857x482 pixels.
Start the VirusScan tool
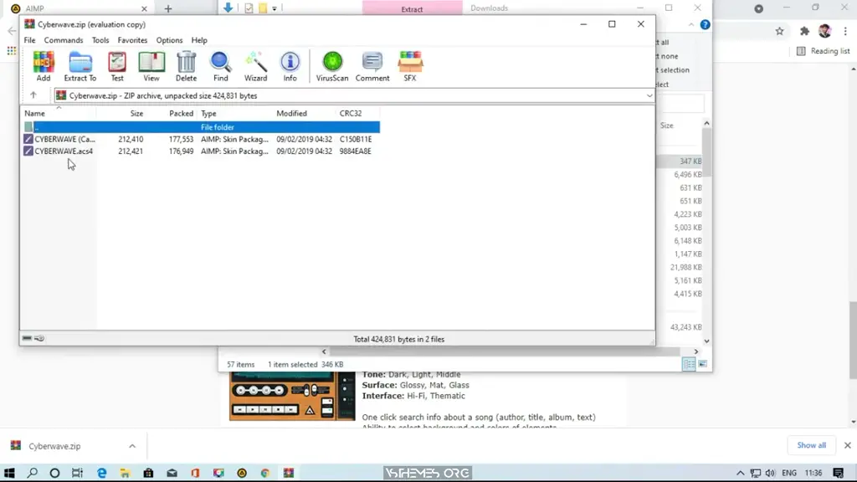click(x=332, y=66)
